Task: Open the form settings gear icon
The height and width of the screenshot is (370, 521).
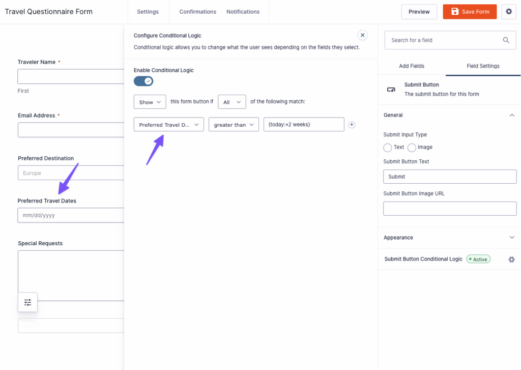Action: (x=509, y=11)
